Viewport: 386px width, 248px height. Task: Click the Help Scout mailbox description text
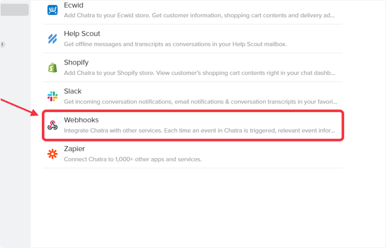point(175,44)
